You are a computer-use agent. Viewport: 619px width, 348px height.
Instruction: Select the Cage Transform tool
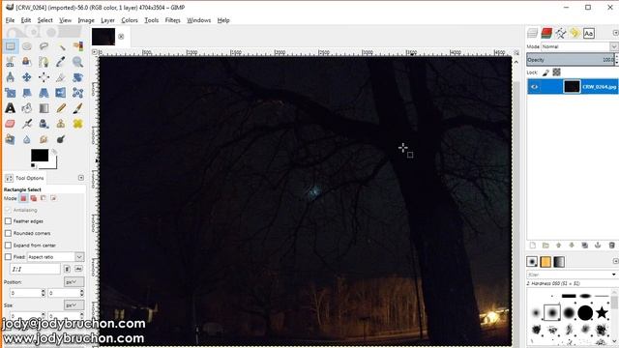click(x=77, y=93)
